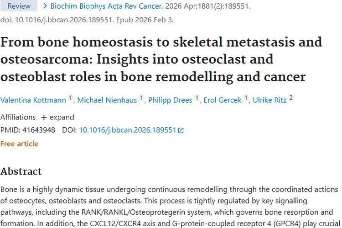The image size is (342, 228).
Task: Select author Ulrike Ritz
Action: tap(269, 100)
